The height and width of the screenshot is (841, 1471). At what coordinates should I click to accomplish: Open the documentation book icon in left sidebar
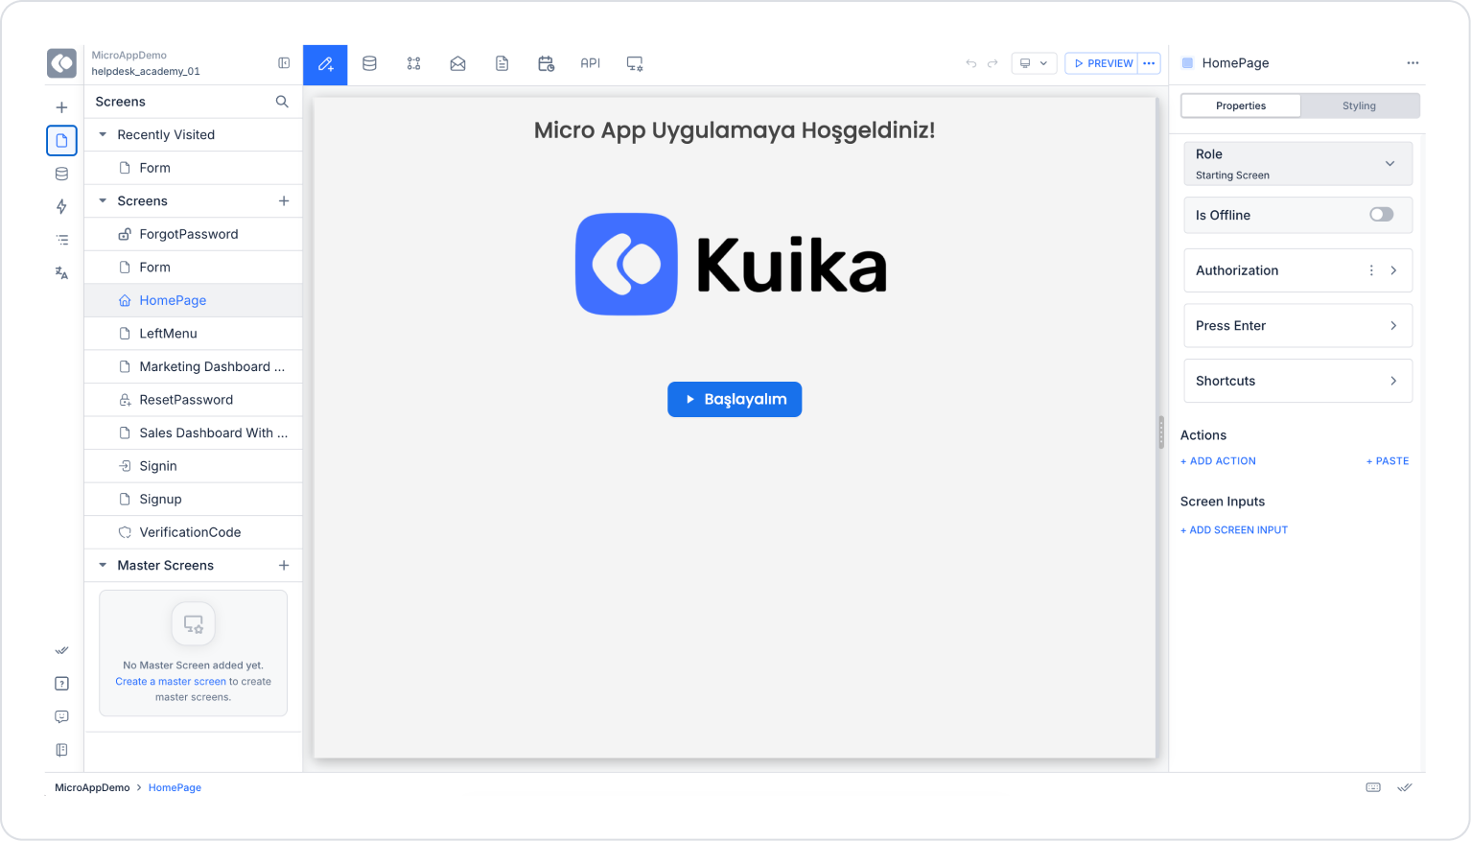pyautogui.click(x=61, y=750)
